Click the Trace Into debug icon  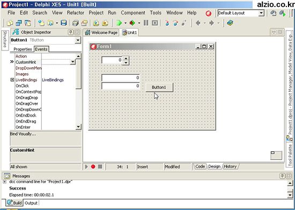point(167,23)
